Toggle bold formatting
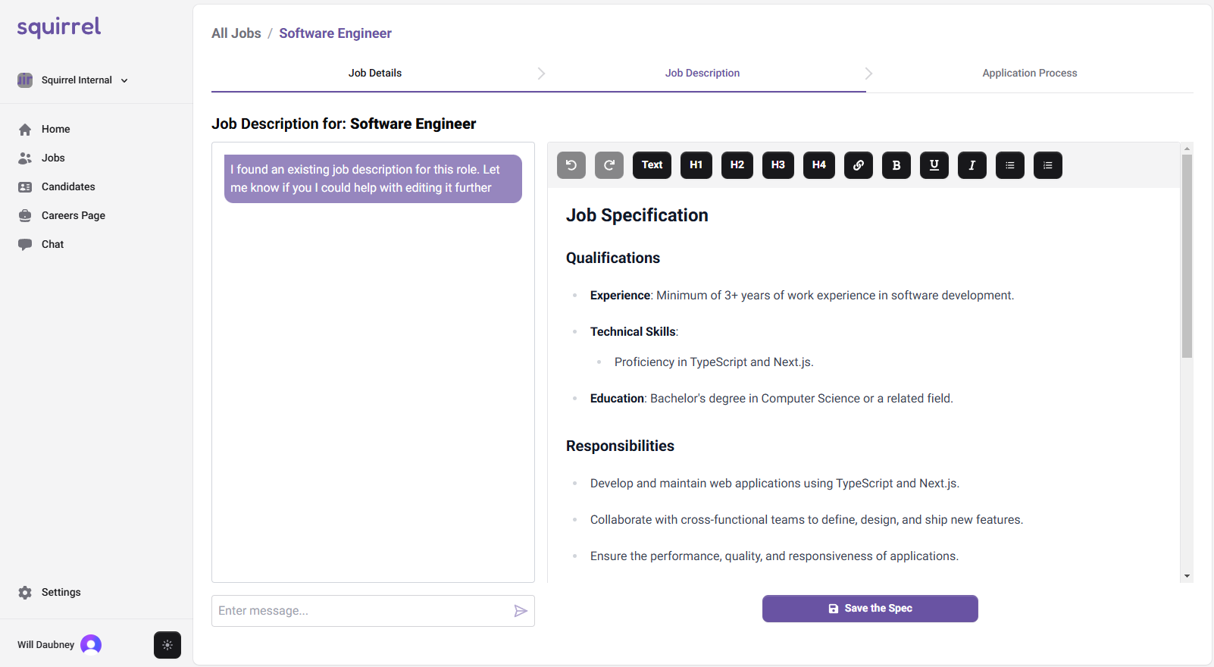This screenshot has width=1214, height=667. pos(896,165)
